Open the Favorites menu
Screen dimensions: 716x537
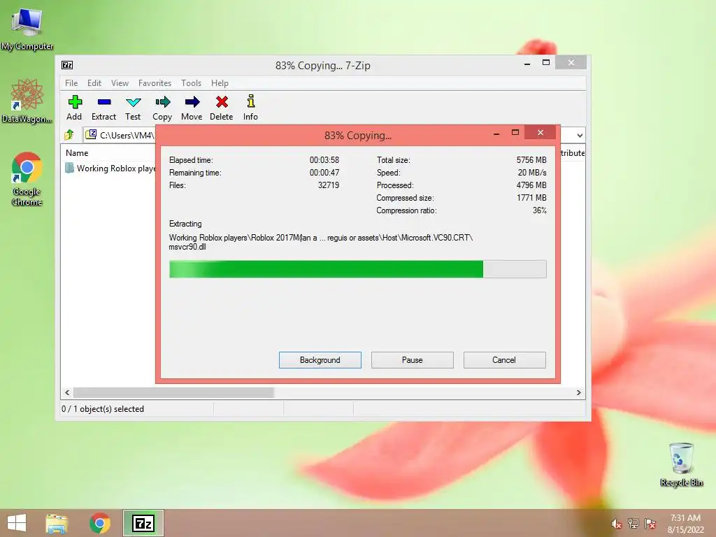click(x=155, y=83)
